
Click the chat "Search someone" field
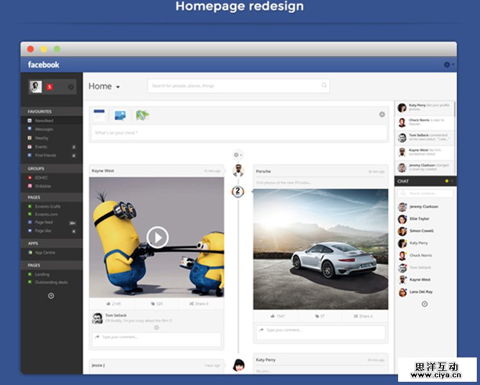[425, 193]
